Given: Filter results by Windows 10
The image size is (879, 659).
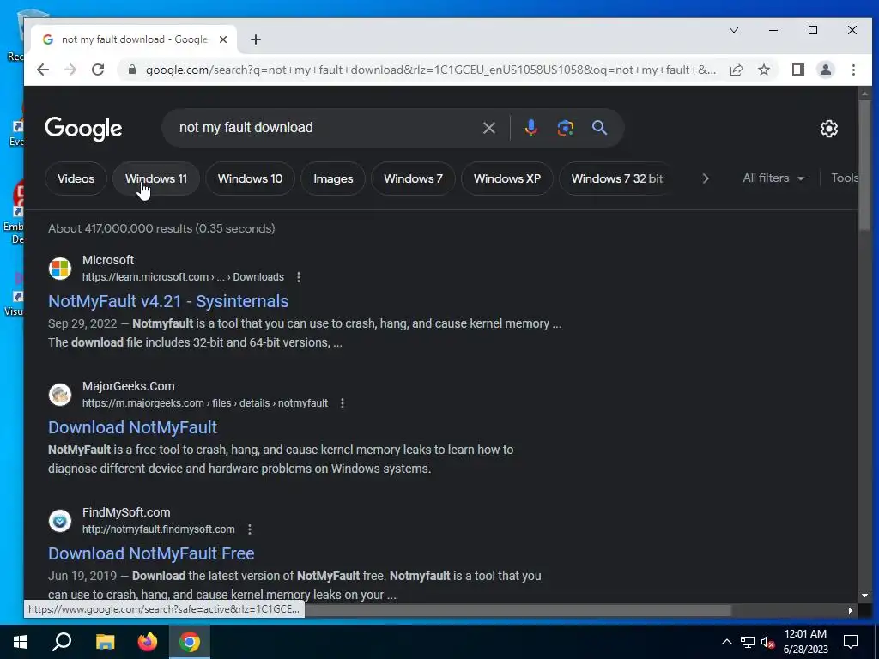Looking at the screenshot, I should (x=250, y=178).
